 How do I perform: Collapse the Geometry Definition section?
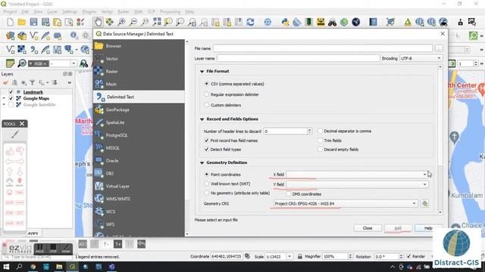(202, 163)
